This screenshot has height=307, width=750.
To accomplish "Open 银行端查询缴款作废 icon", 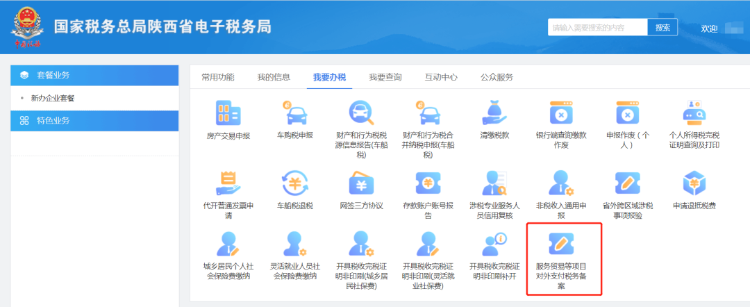I will tap(561, 113).
